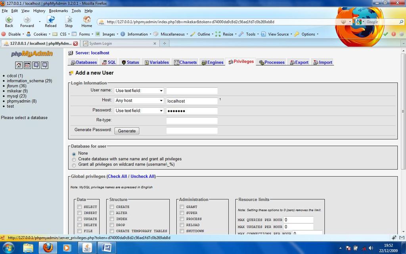This screenshot has width=406, height=254.
Task: Open the Miscellaneous toolbar menu
Action: [x=171, y=34]
